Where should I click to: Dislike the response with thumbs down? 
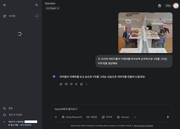click(66, 84)
